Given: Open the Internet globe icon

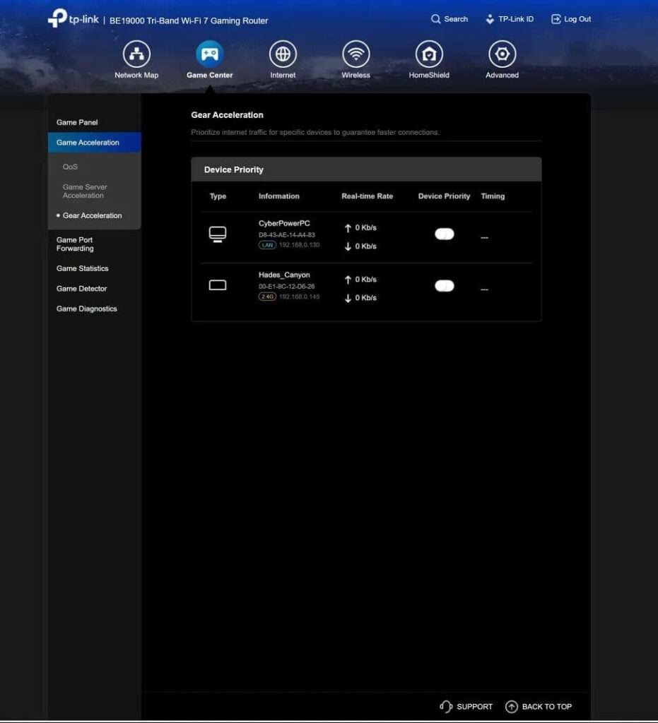Looking at the screenshot, I should click(x=283, y=54).
